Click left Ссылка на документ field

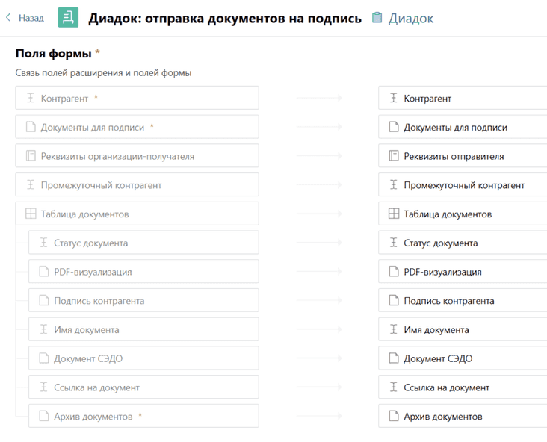click(x=143, y=387)
